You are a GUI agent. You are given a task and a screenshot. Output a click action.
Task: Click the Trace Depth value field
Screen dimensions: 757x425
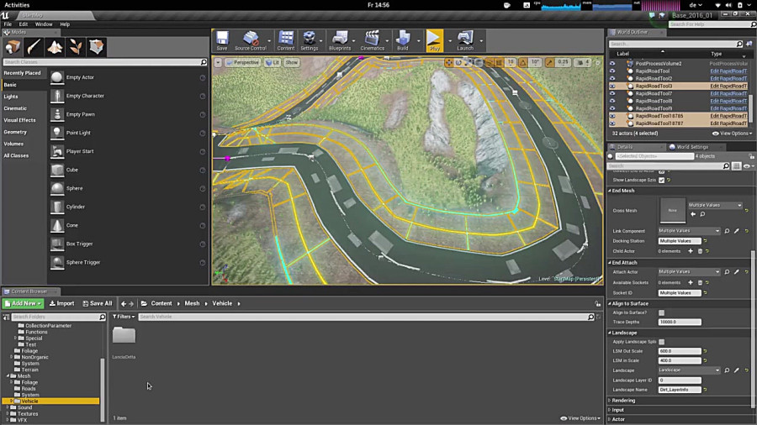(x=680, y=323)
